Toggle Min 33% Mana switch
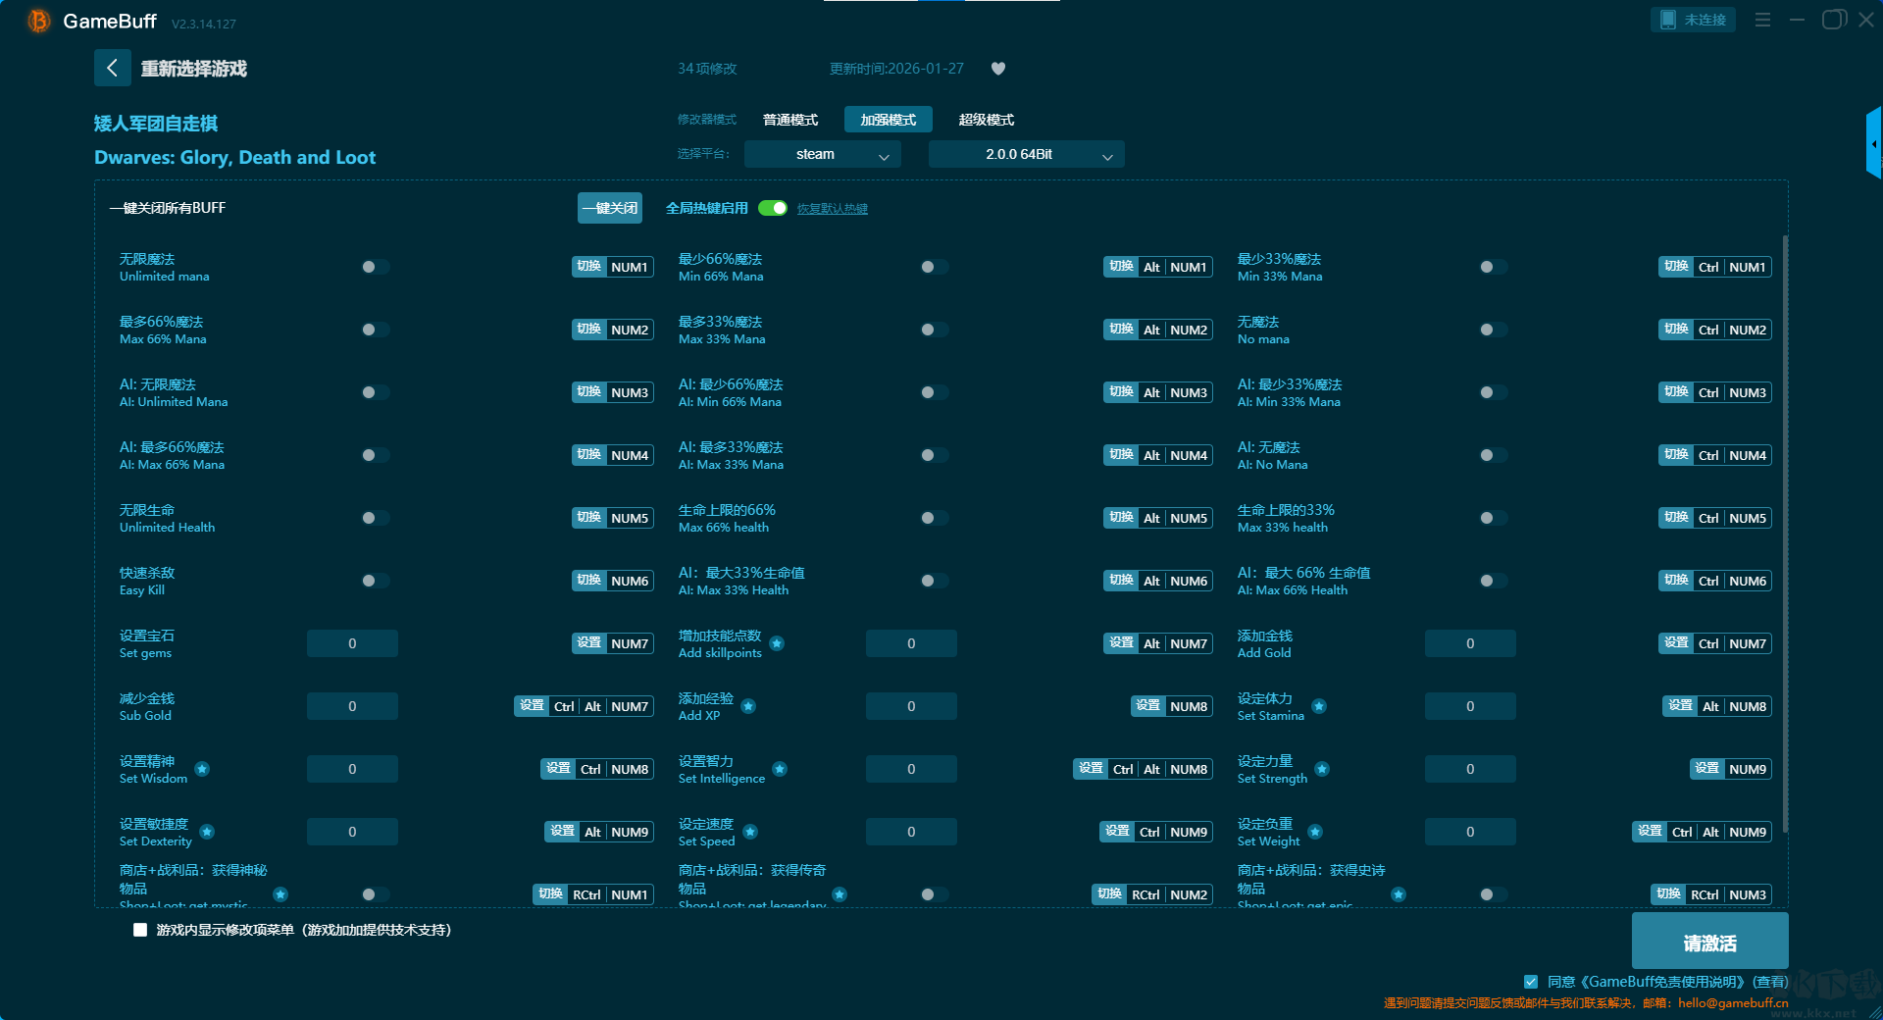This screenshot has height=1020, width=1883. point(1493,267)
